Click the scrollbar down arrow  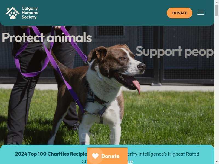(x=217, y=162)
